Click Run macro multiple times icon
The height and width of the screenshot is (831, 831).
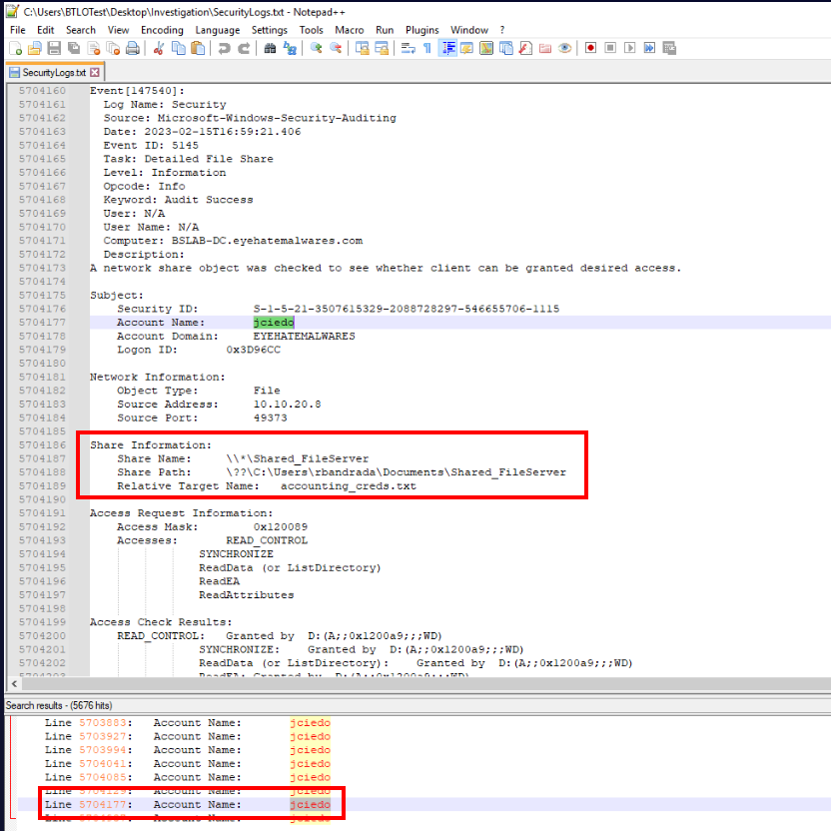coord(650,48)
